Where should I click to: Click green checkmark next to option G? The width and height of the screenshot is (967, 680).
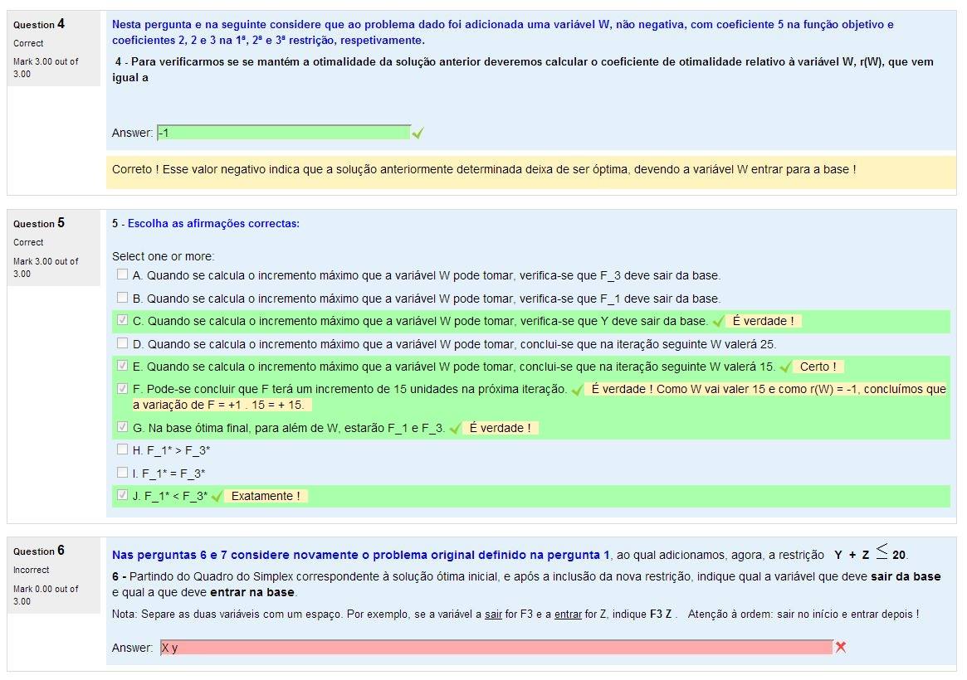pos(455,429)
